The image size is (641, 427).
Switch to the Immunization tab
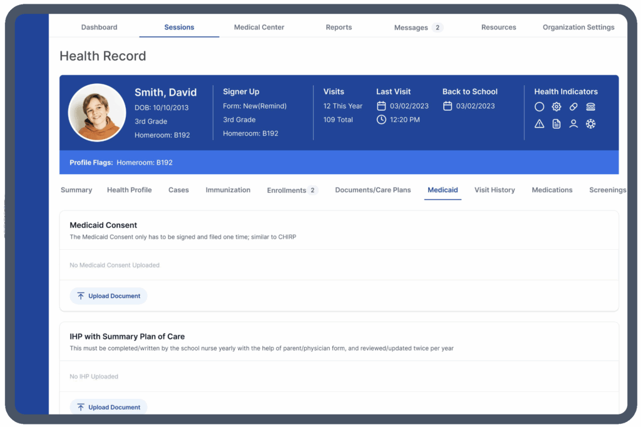(x=228, y=190)
